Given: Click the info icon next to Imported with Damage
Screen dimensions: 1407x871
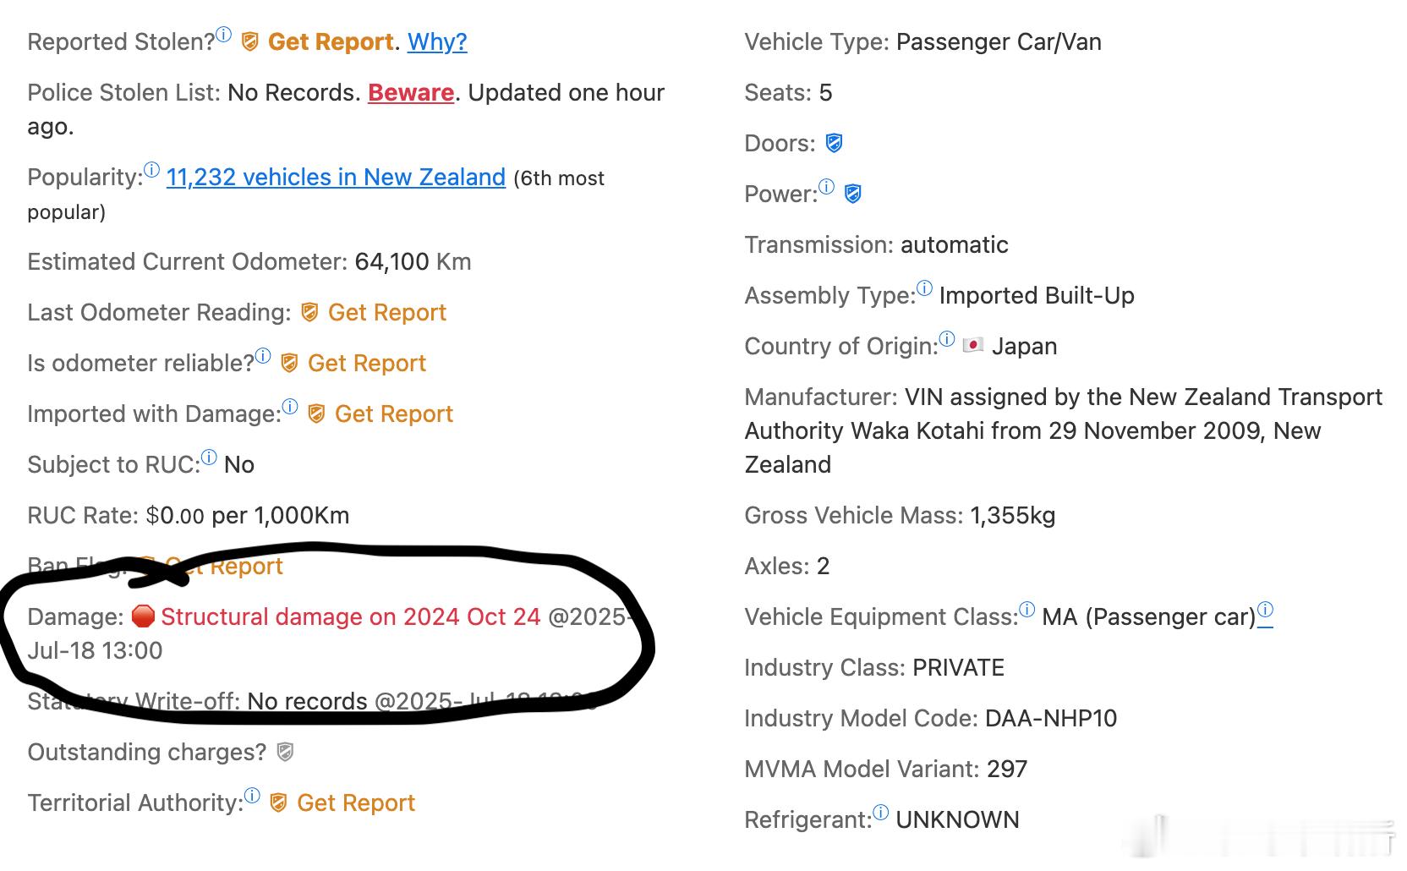Looking at the screenshot, I should coord(290,407).
